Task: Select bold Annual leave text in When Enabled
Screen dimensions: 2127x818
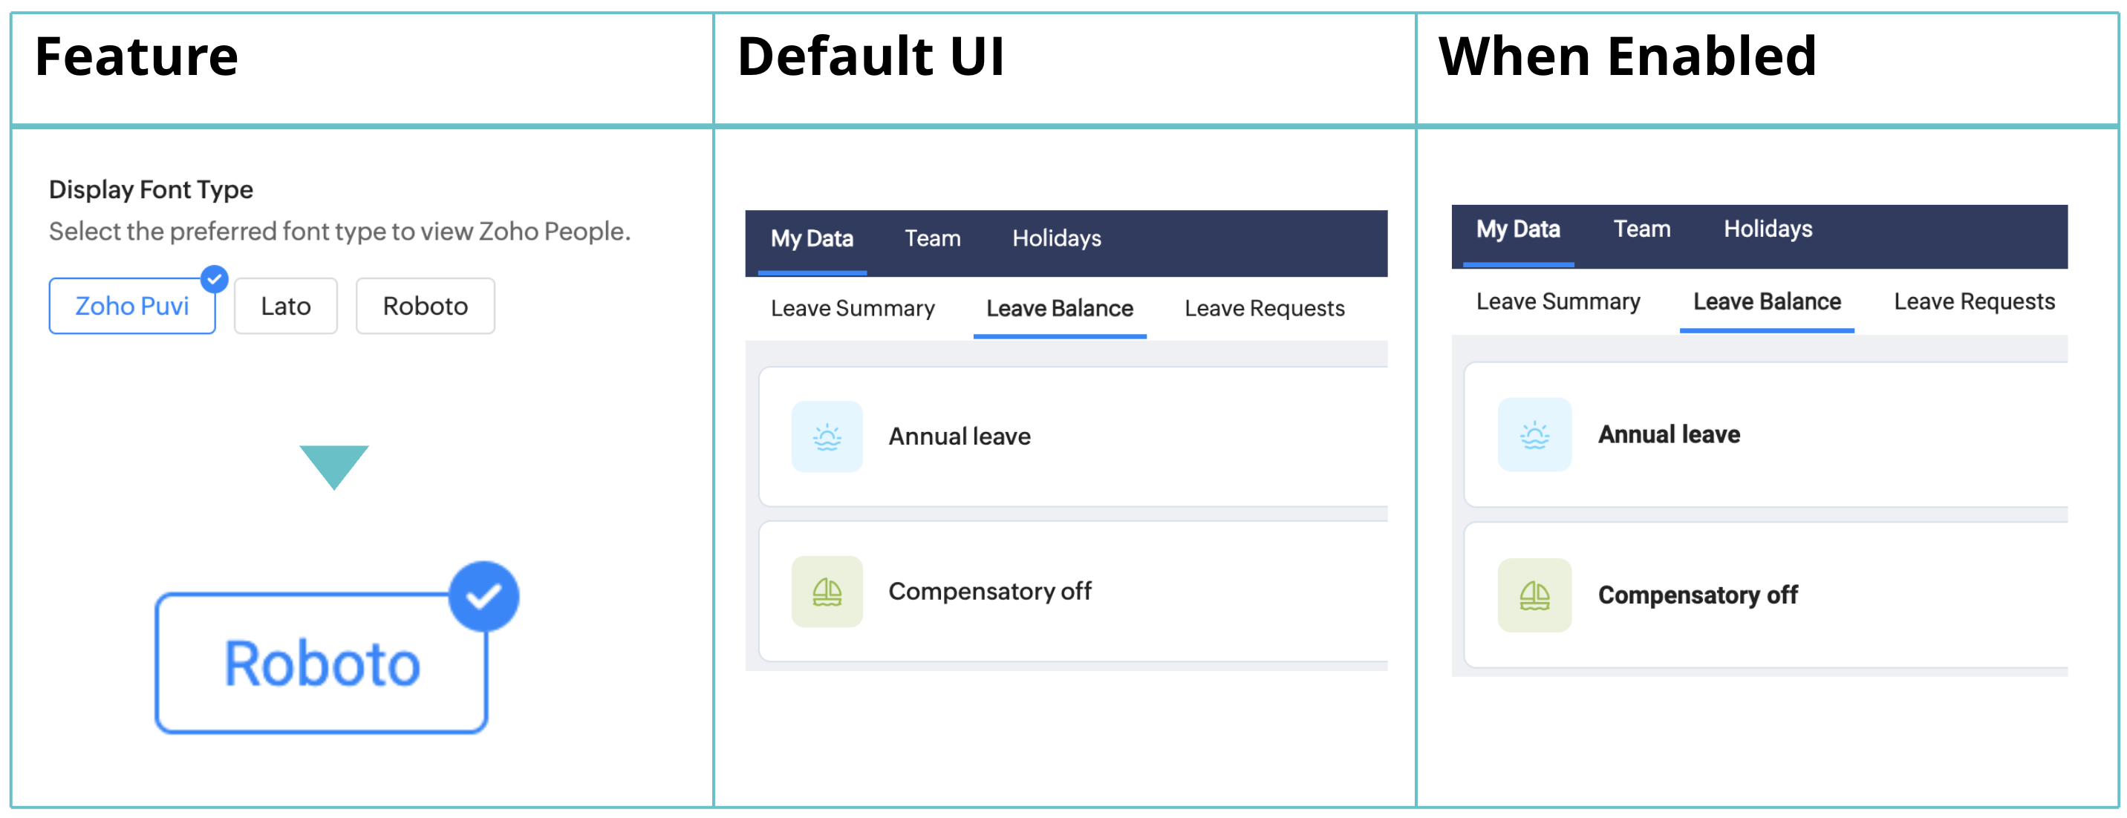Action: coord(1669,435)
